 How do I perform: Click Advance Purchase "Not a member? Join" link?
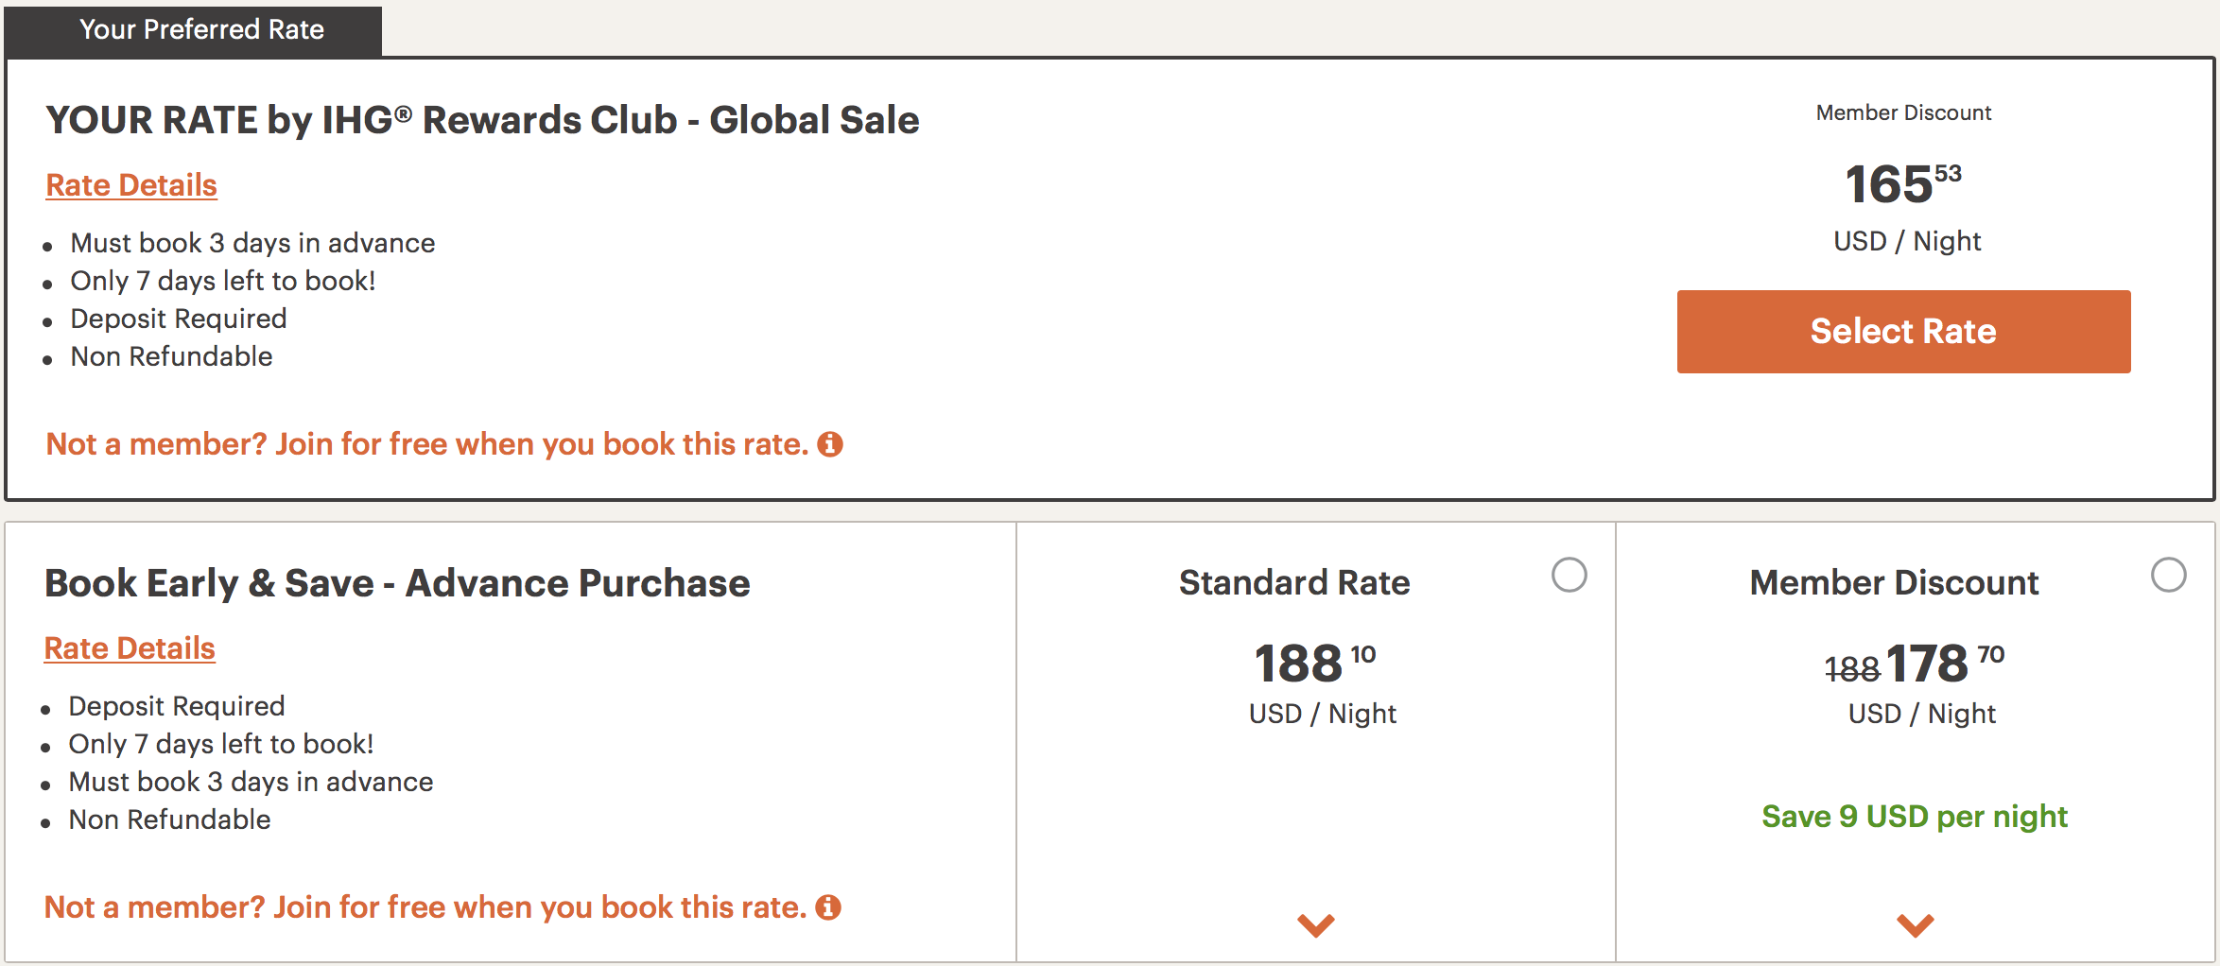pyautogui.click(x=425, y=907)
